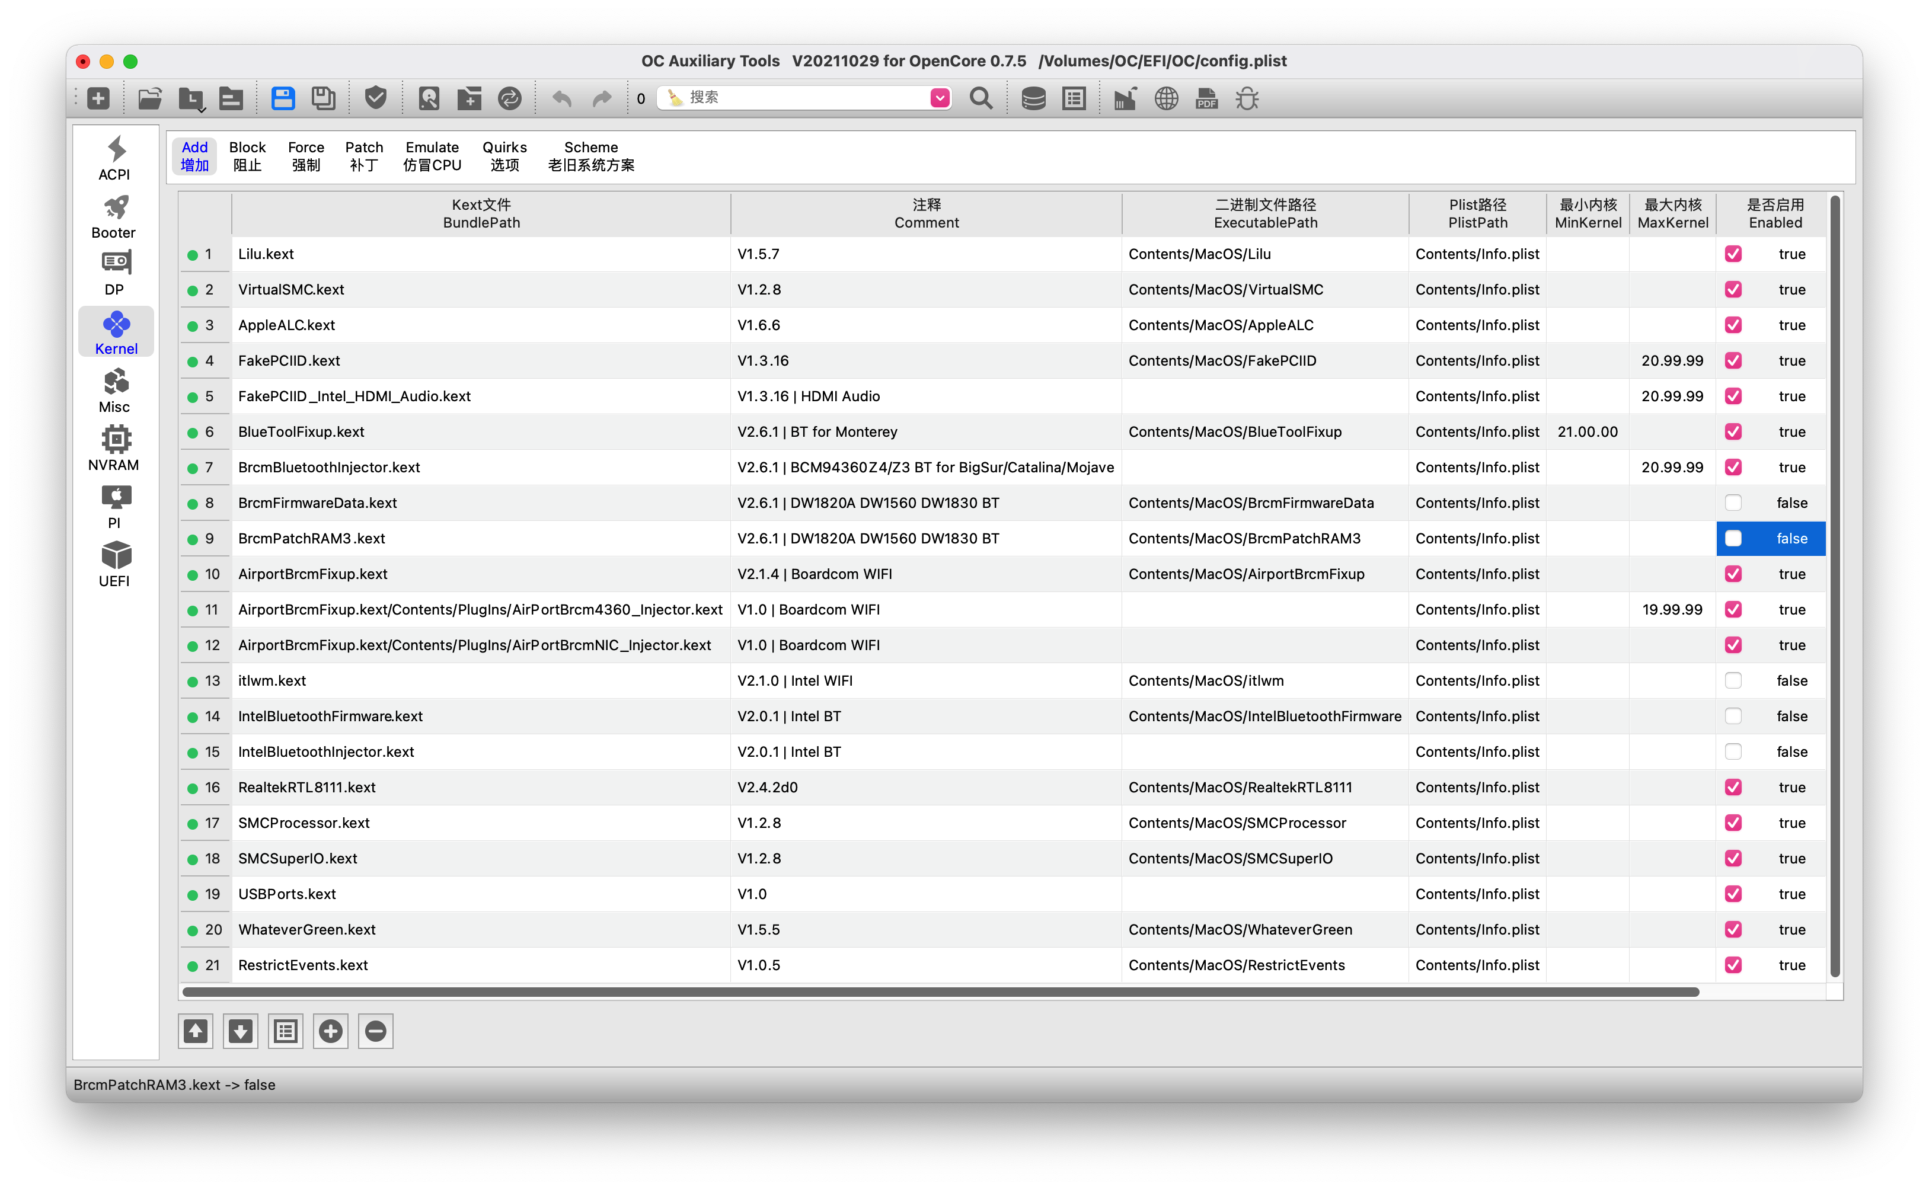1929x1190 pixels.
Task: Click the Enabled column header
Action: pyautogui.click(x=1775, y=213)
